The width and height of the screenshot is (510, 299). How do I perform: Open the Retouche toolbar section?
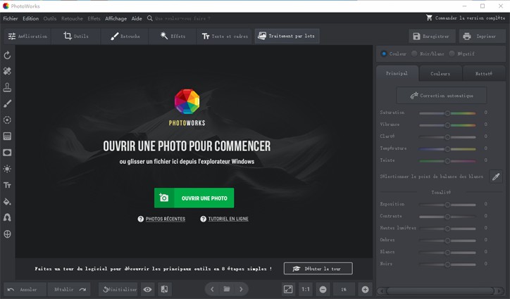[x=125, y=37]
